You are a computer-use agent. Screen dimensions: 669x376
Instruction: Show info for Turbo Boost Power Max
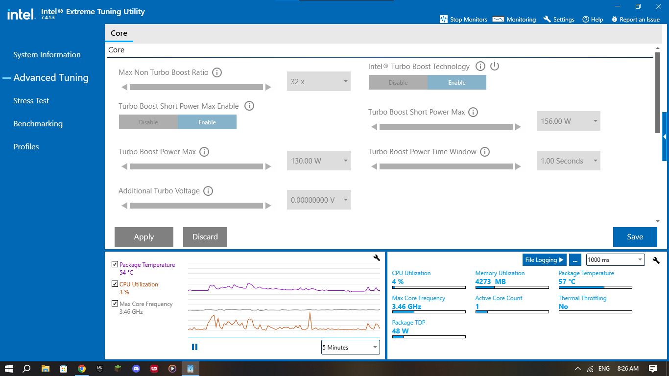205,152
